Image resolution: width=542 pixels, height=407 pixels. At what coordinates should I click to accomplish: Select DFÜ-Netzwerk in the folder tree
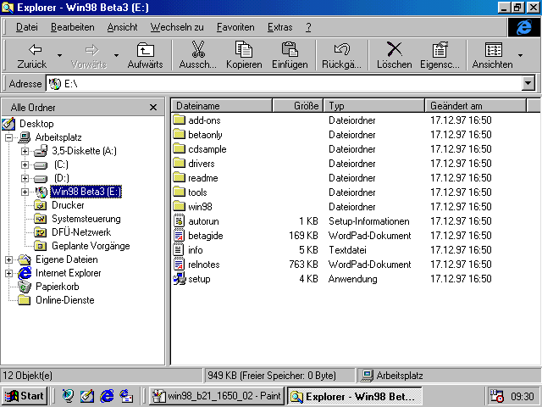click(x=81, y=232)
